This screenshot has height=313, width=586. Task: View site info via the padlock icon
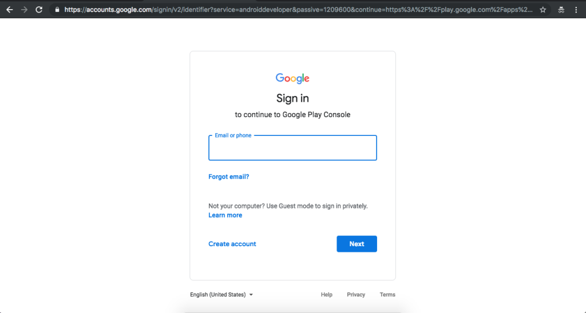tap(57, 10)
